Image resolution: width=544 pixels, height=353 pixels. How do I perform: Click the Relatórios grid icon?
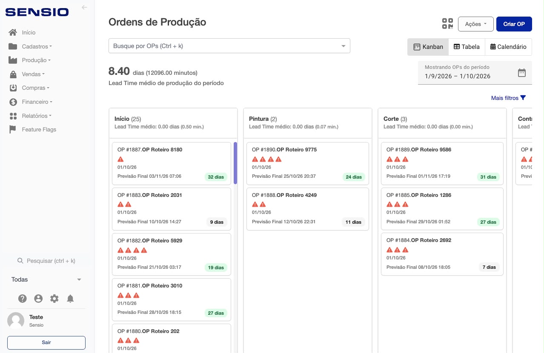tap(13, 116)
